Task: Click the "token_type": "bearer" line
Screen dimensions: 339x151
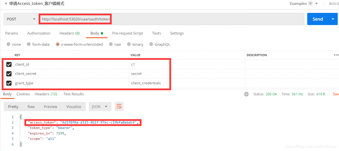Action: click(x=51, y=128)
